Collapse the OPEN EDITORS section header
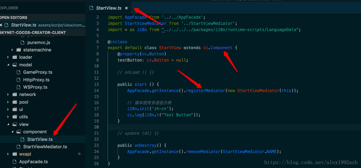 tap(14, 18)
